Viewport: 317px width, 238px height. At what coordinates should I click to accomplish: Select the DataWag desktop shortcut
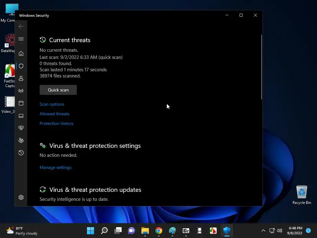(x=8, y=43)
